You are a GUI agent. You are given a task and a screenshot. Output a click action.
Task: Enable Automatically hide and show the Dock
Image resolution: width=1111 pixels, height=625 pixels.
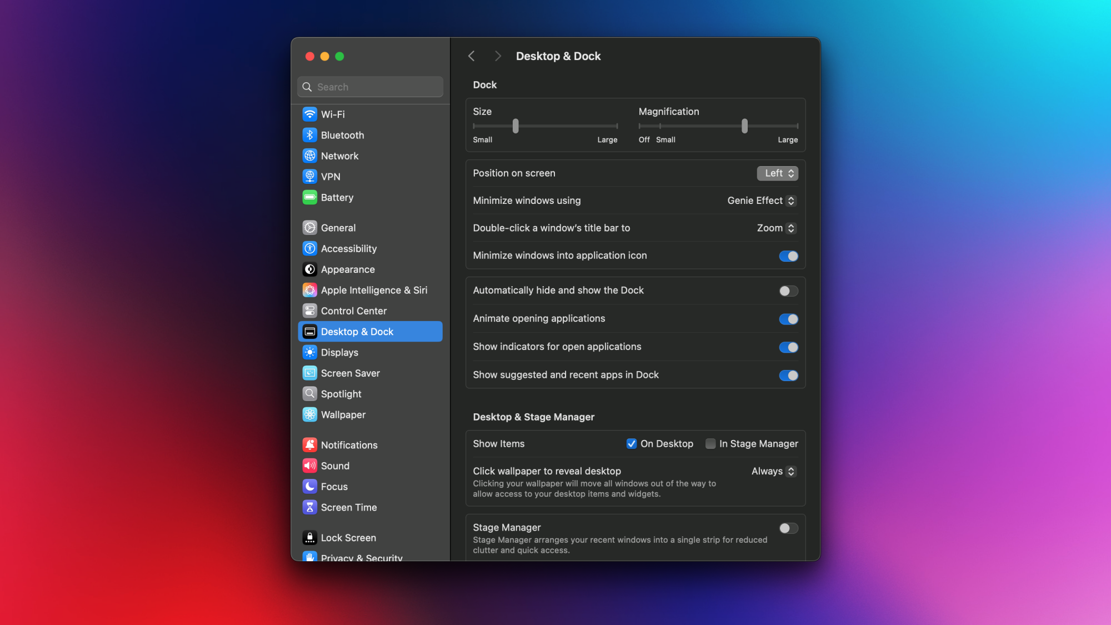788,291
